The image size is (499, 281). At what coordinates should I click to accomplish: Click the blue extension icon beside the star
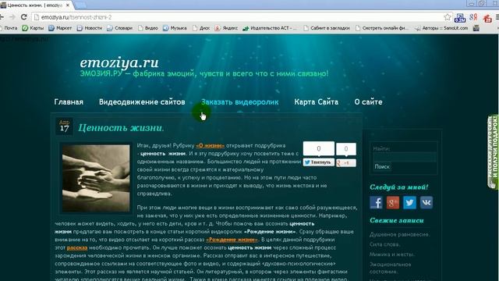pos(460,18)
